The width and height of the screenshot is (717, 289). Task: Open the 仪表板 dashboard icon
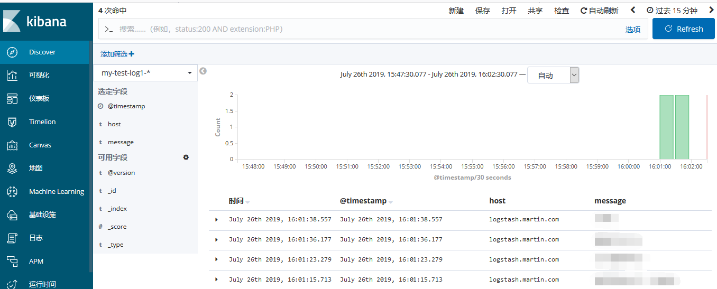coord(12,99)
